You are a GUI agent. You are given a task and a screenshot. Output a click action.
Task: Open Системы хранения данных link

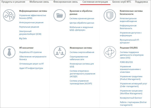82,18
